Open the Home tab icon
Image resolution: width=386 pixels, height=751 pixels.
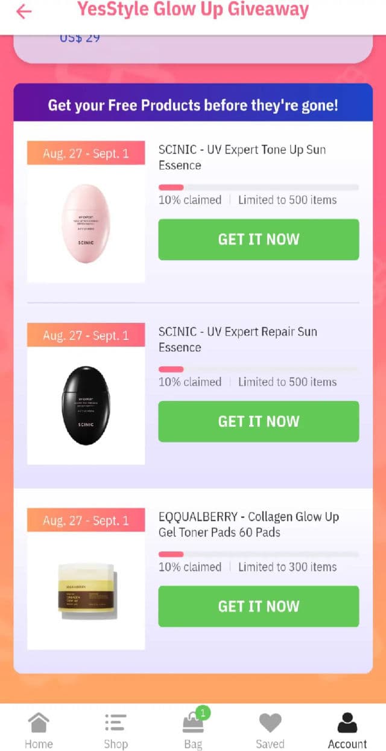[x=39, y=722]
